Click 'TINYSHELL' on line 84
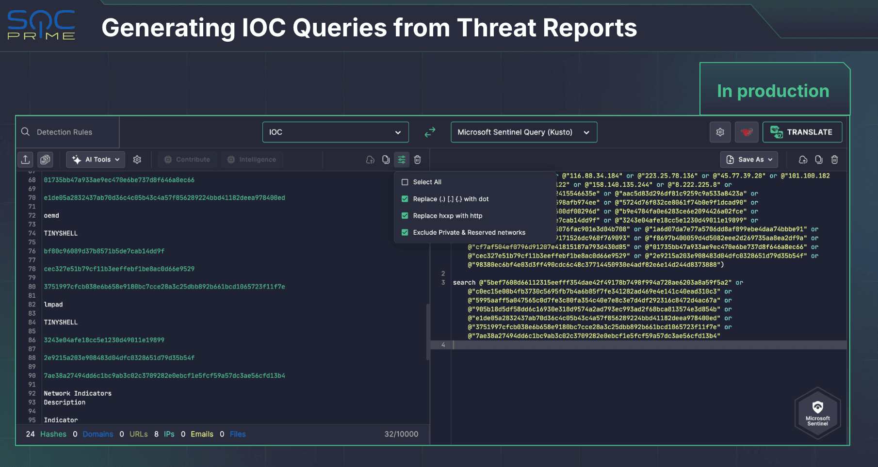 tap(61, 322)
